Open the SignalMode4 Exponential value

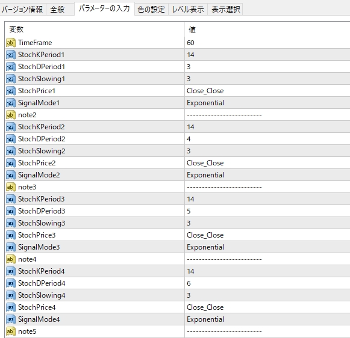(205, 319)
